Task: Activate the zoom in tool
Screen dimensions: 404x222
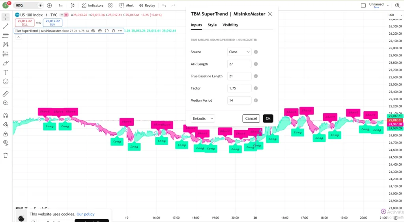Action: 6,103
